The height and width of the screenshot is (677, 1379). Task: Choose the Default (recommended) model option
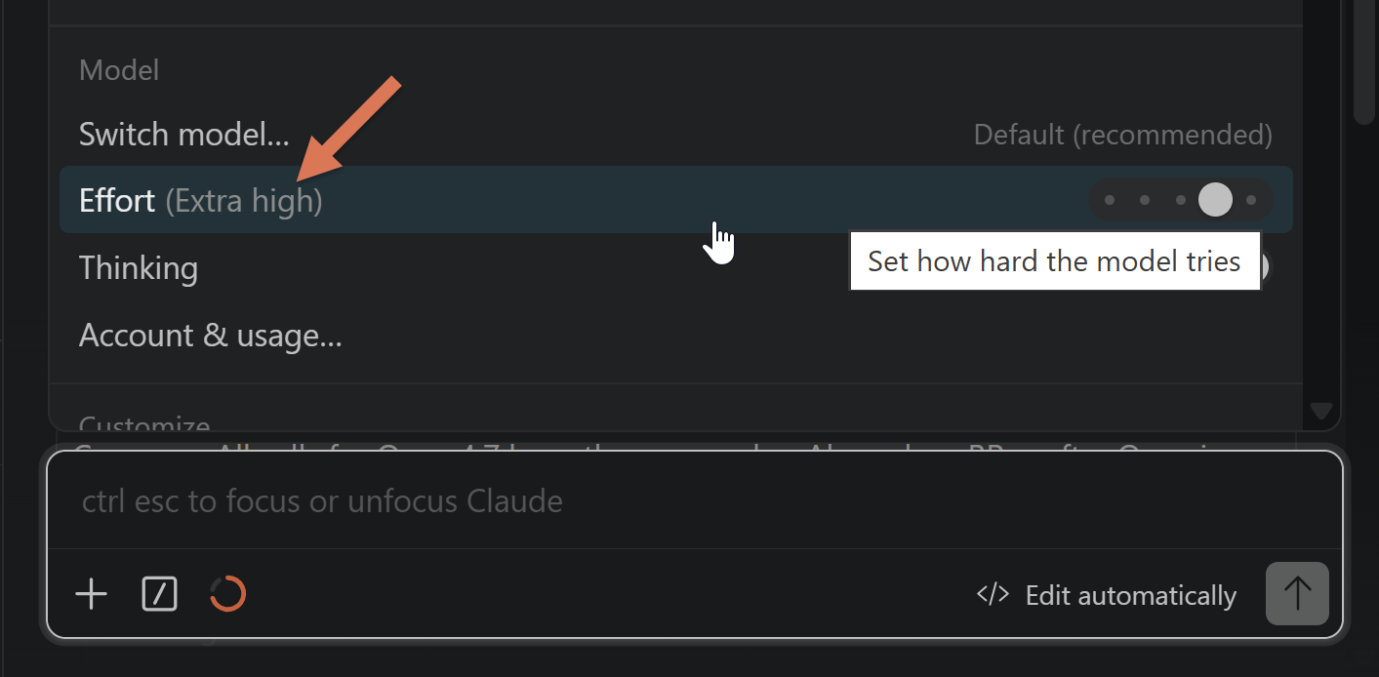click(1122, 134)
